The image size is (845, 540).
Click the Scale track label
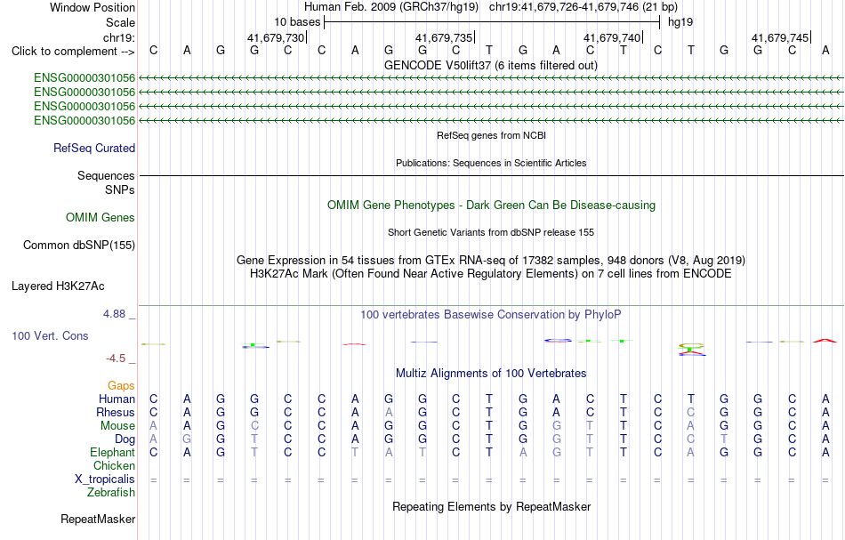(x=120, y=22)
